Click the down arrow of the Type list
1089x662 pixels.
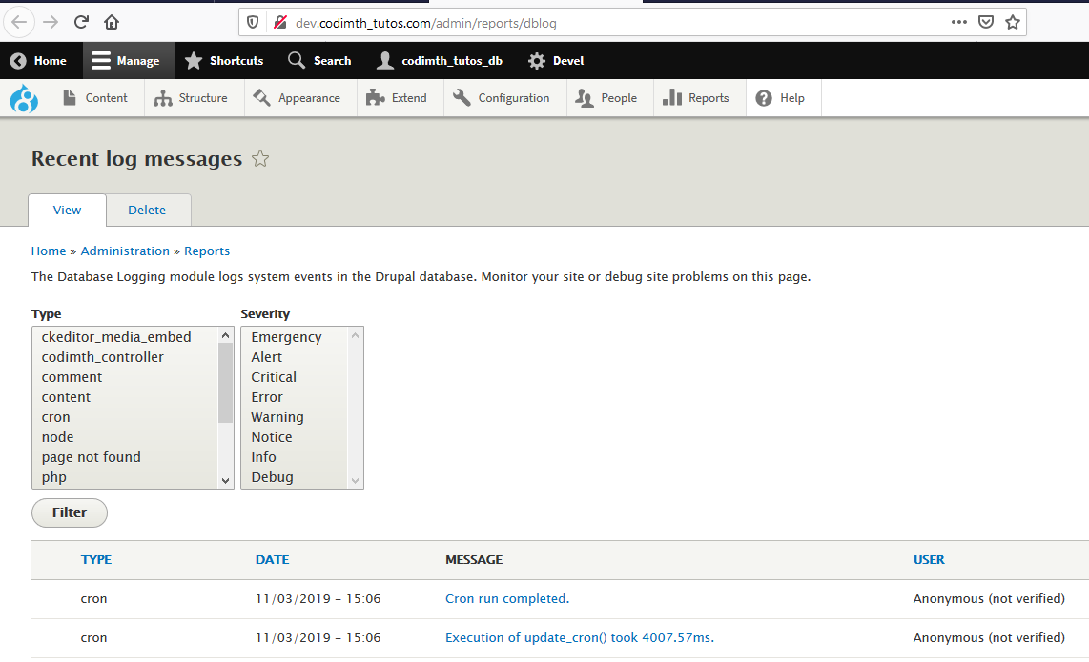pyautogui.click(x=225, y=480)
